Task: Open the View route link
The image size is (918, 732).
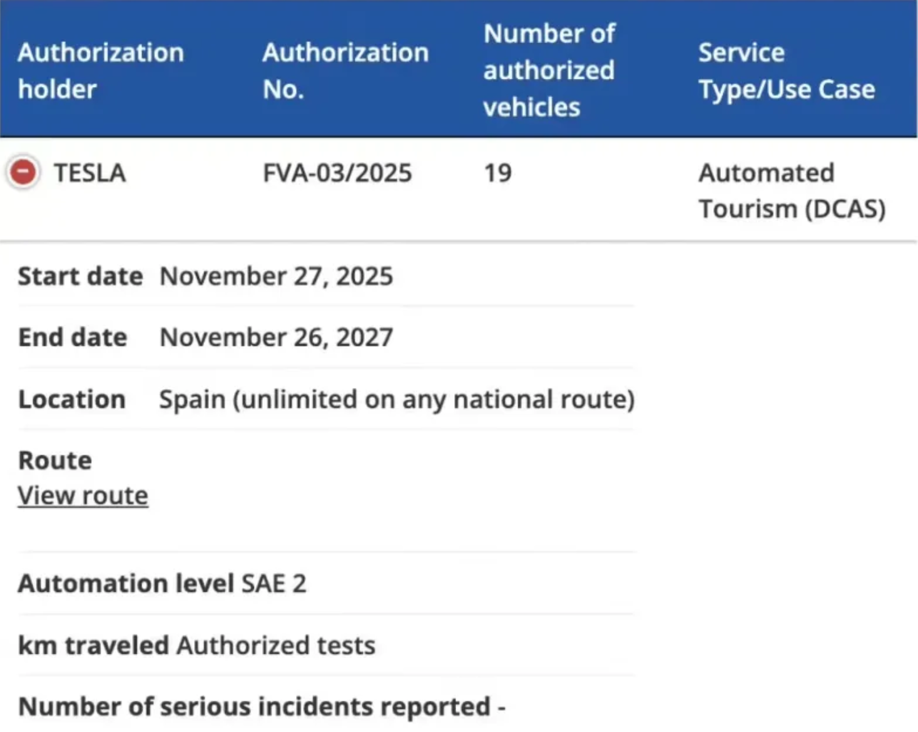Action: click(x=83, y=496)
